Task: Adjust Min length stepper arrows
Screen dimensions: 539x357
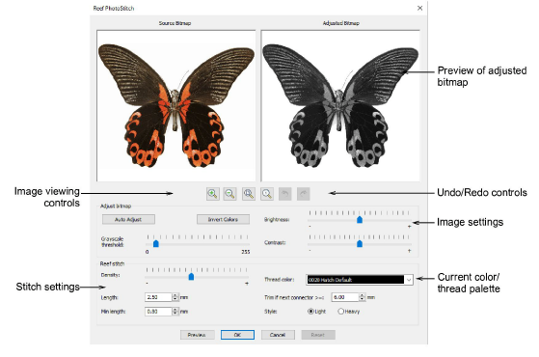Action: (175, 312)
